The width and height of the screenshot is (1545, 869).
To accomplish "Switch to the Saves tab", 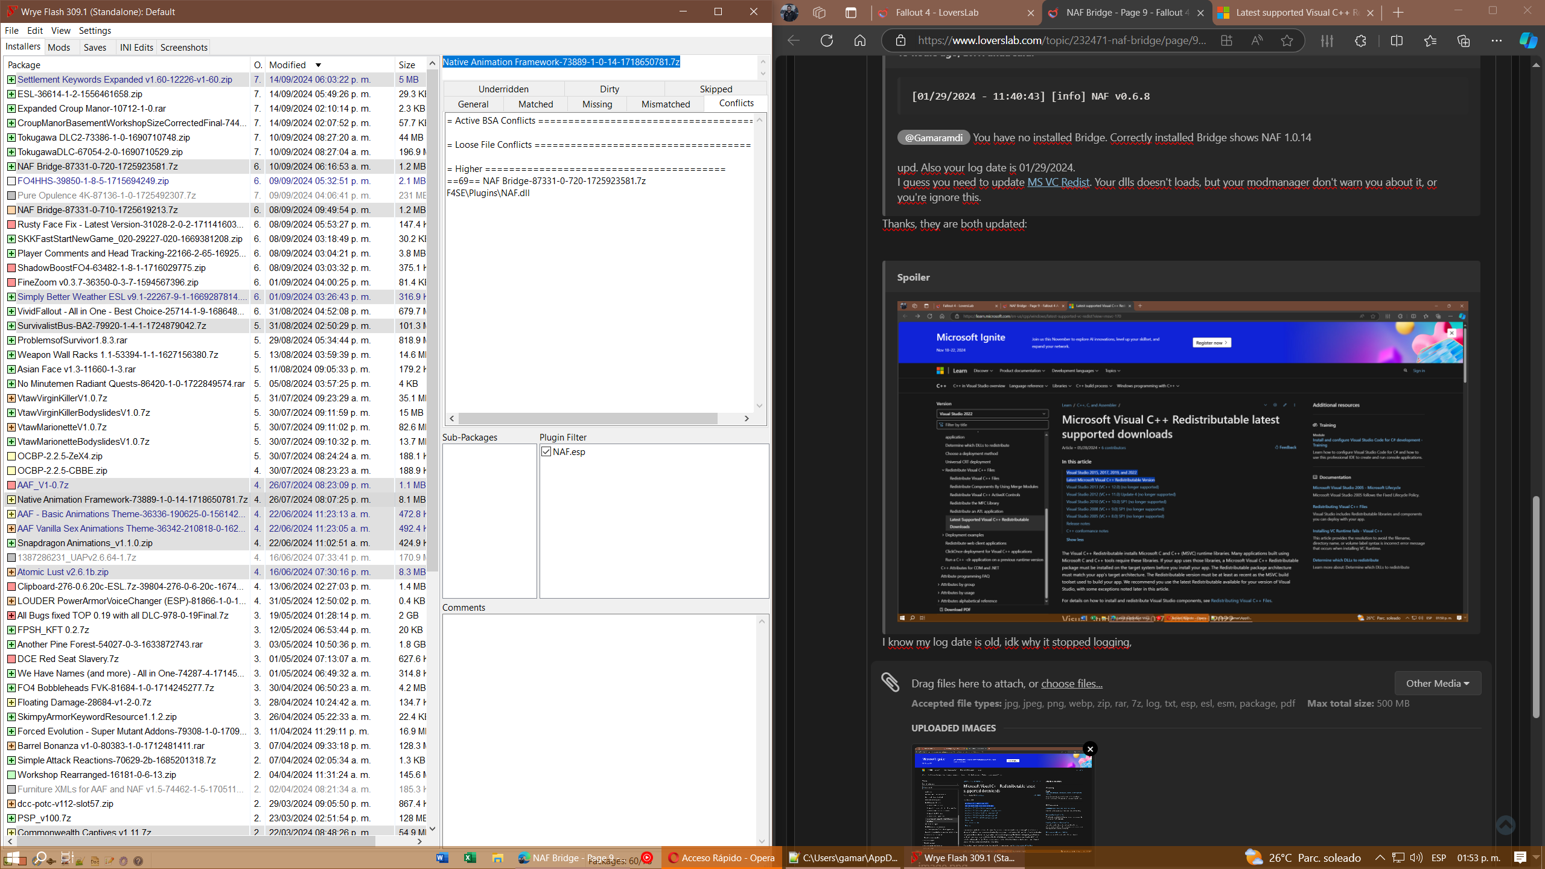I will [x=95, y=48].
